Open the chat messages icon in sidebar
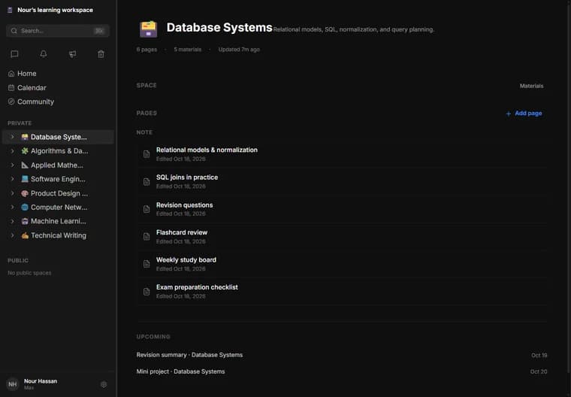 [14, 54]
